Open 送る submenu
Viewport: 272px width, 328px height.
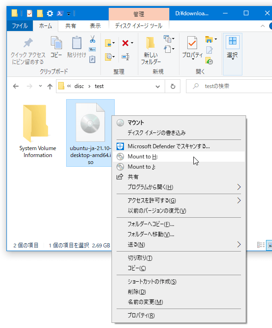179,244
